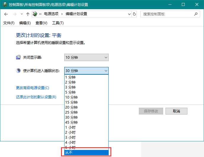This screenshot has width=204, height=157.
Task: Open the recent locations chevron
Action: (22, 14)
